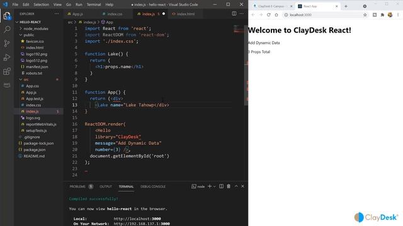Image resolution: width=403 pixels, height=226 pixels.
Task: Switch to the ClayDesk E-Campus browser tab
Action: point(271,6)
